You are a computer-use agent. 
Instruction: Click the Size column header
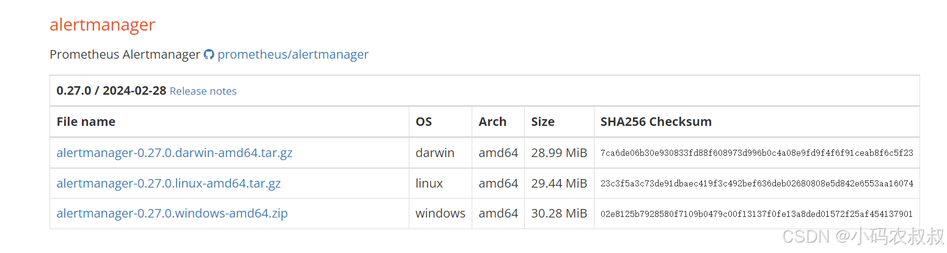click(543, 122)
